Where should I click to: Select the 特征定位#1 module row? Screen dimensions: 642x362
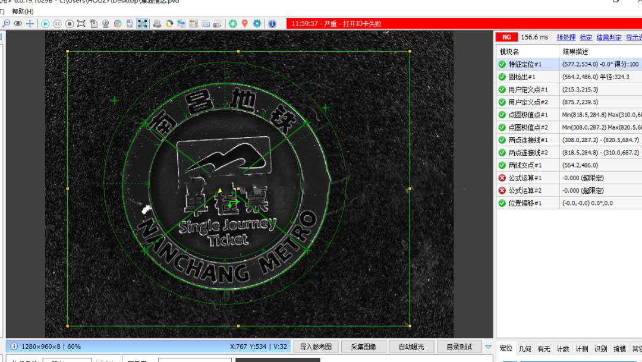pyautogui.click(x=569, y=64)
